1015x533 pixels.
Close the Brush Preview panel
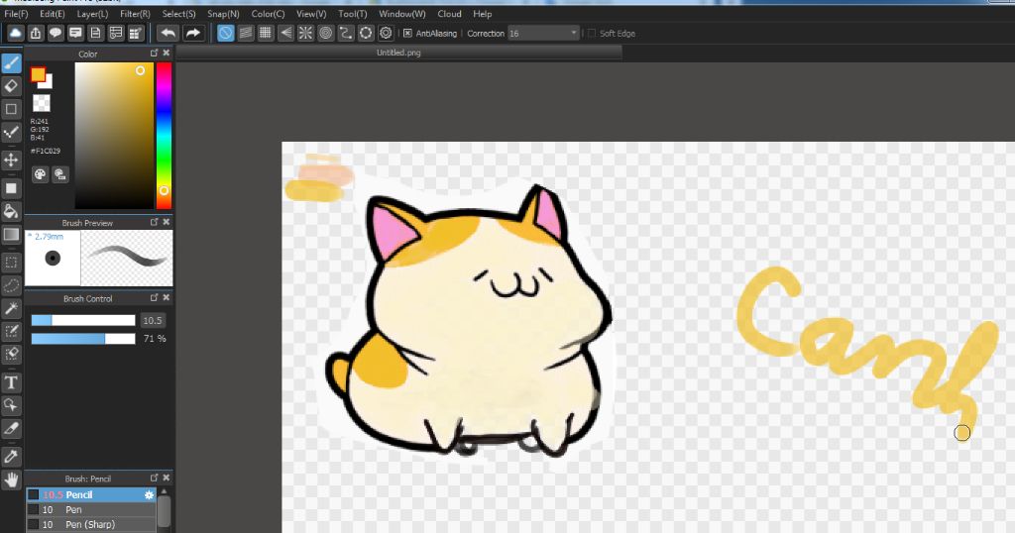point(167,222)
